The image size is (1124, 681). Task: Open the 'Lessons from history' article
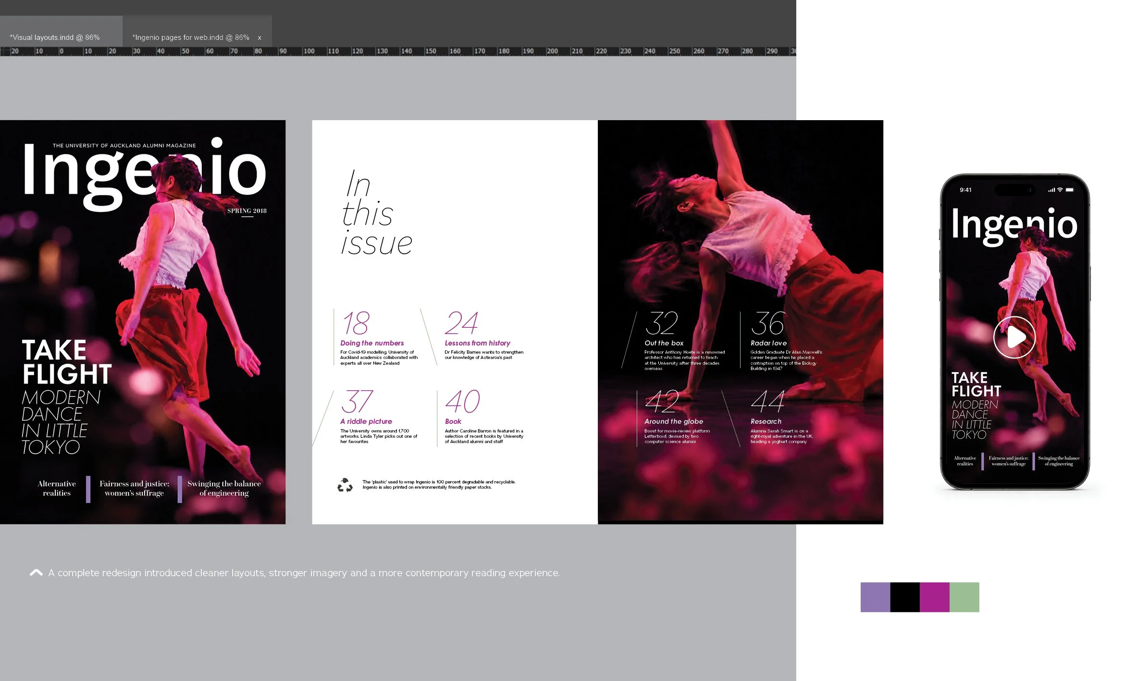click(477, 343)
